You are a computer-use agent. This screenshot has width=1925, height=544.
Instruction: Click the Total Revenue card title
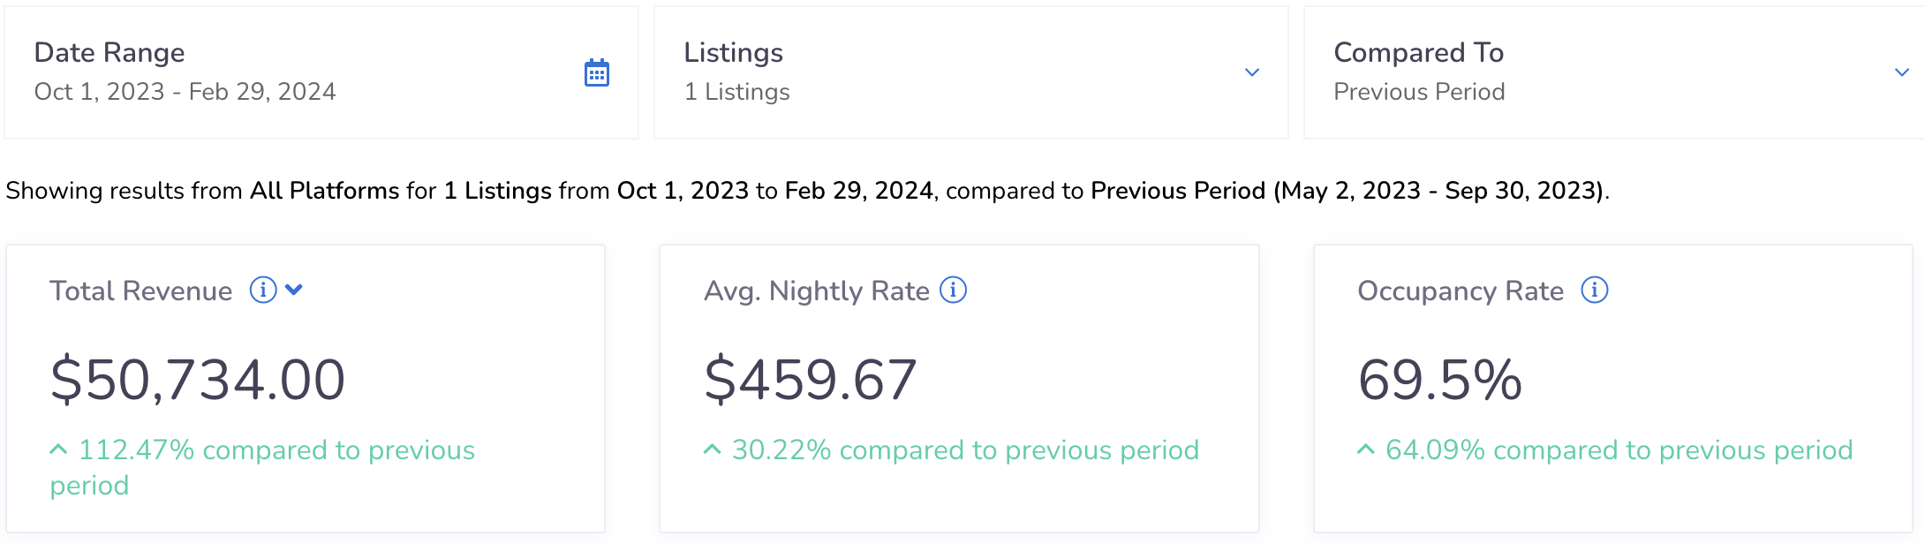(141, 291)
